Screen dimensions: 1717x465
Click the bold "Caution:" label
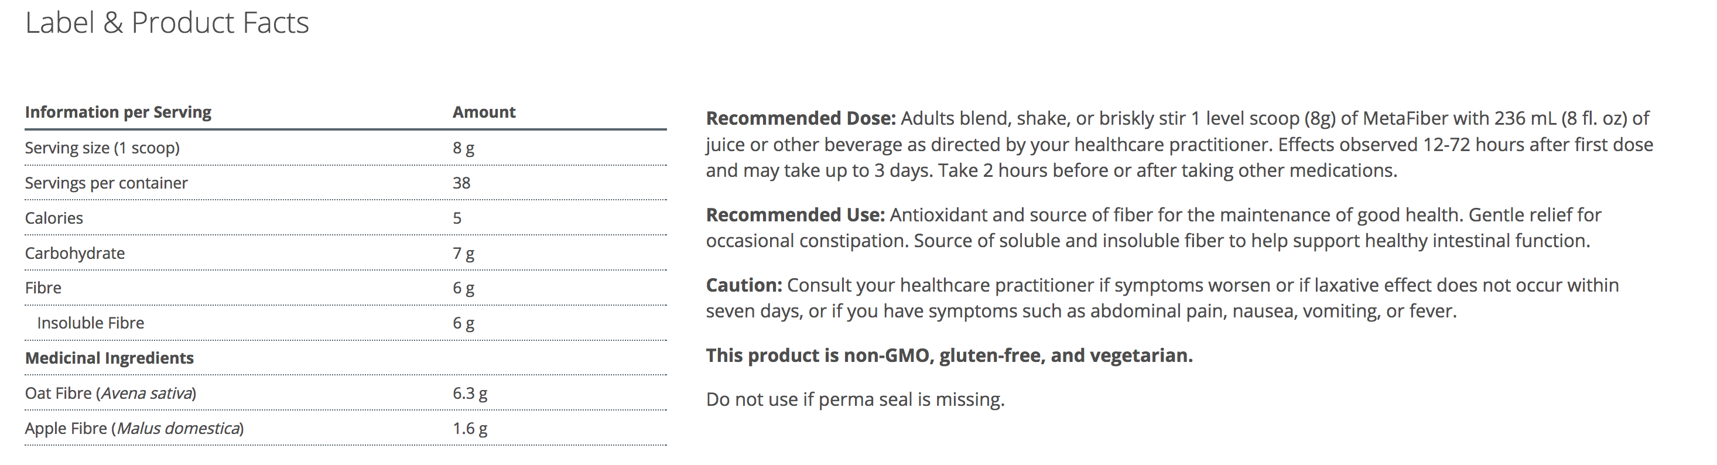744,286
